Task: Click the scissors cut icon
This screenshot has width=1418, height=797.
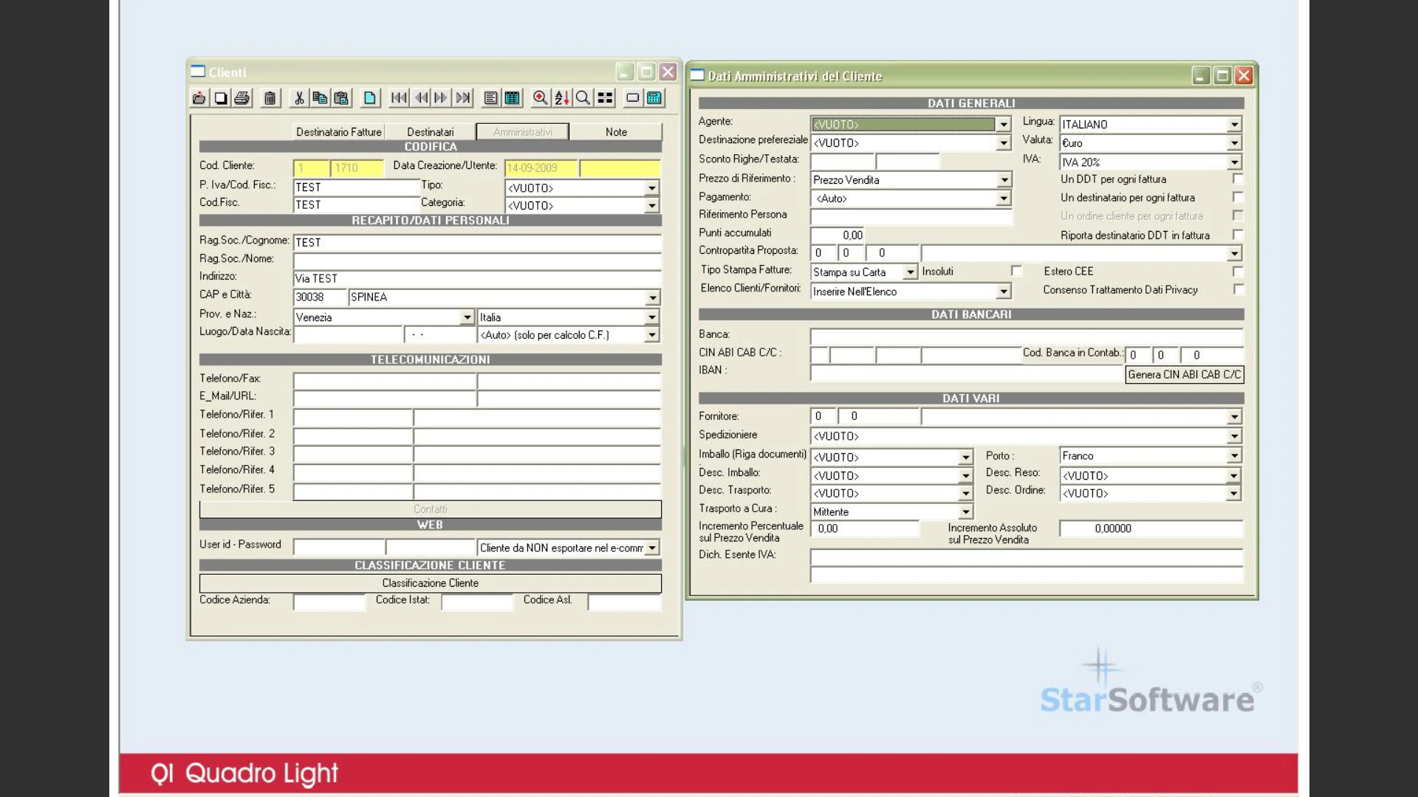Action: (299, 98)
